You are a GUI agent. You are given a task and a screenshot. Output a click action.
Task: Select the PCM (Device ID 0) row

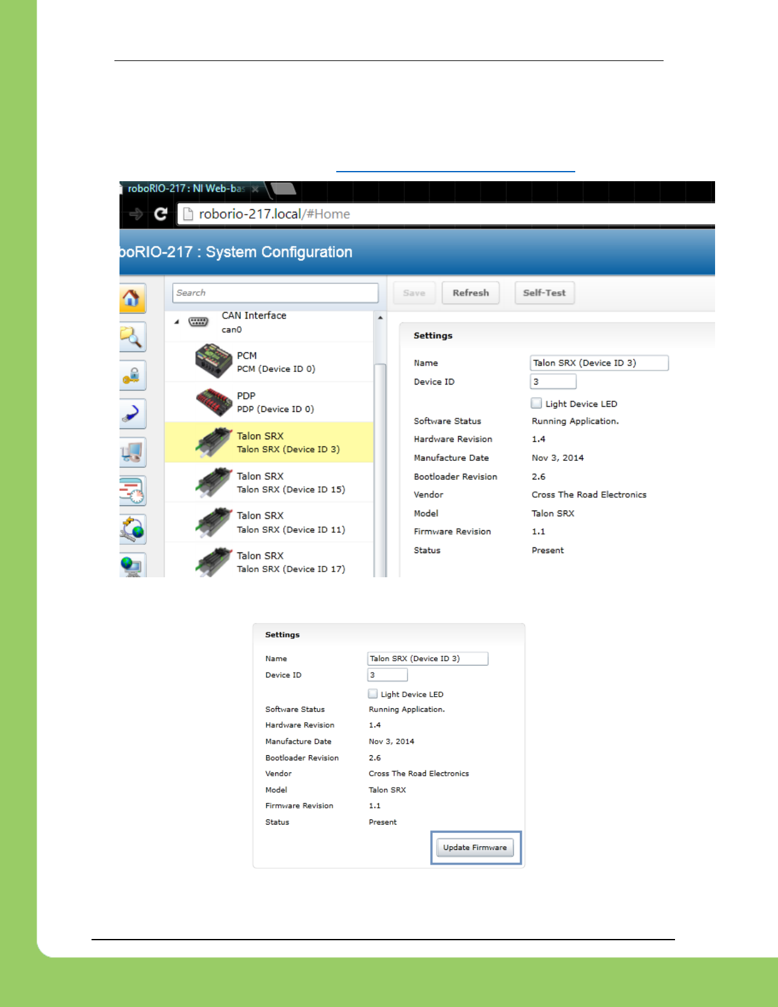269,362
